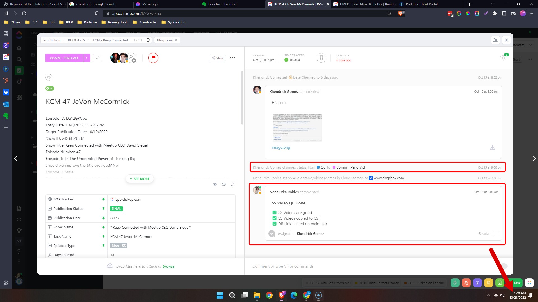Viewport: 538px width, 302px height.
Task: Expand the description to fullscreen
Action: pyautogui.click(x=233, y=184)
